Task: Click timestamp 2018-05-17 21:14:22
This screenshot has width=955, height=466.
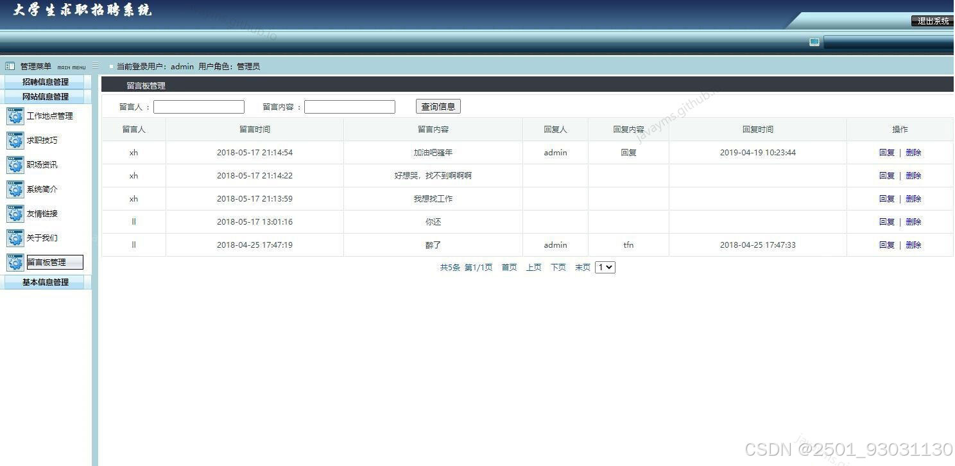Action: coord(255,176)
